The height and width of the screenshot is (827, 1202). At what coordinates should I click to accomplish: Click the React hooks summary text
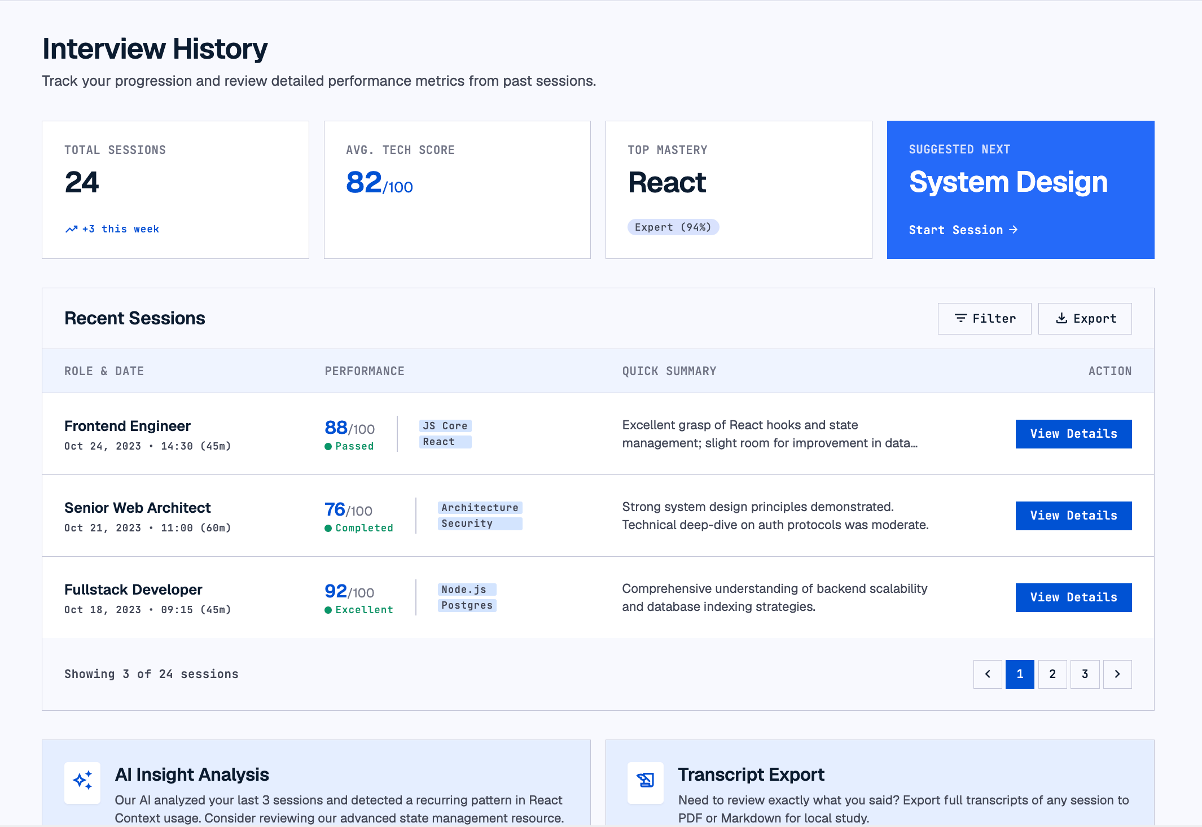(x=770, y=434)
